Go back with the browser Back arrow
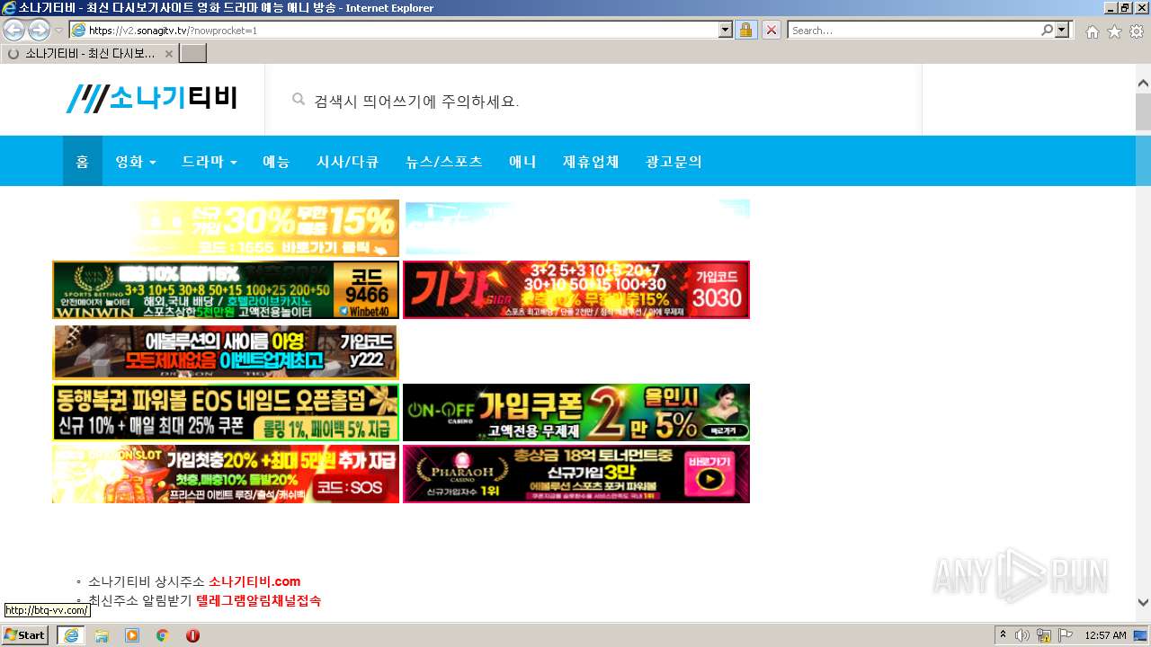This screenshot has height=647, width=1151. [13, 30]
